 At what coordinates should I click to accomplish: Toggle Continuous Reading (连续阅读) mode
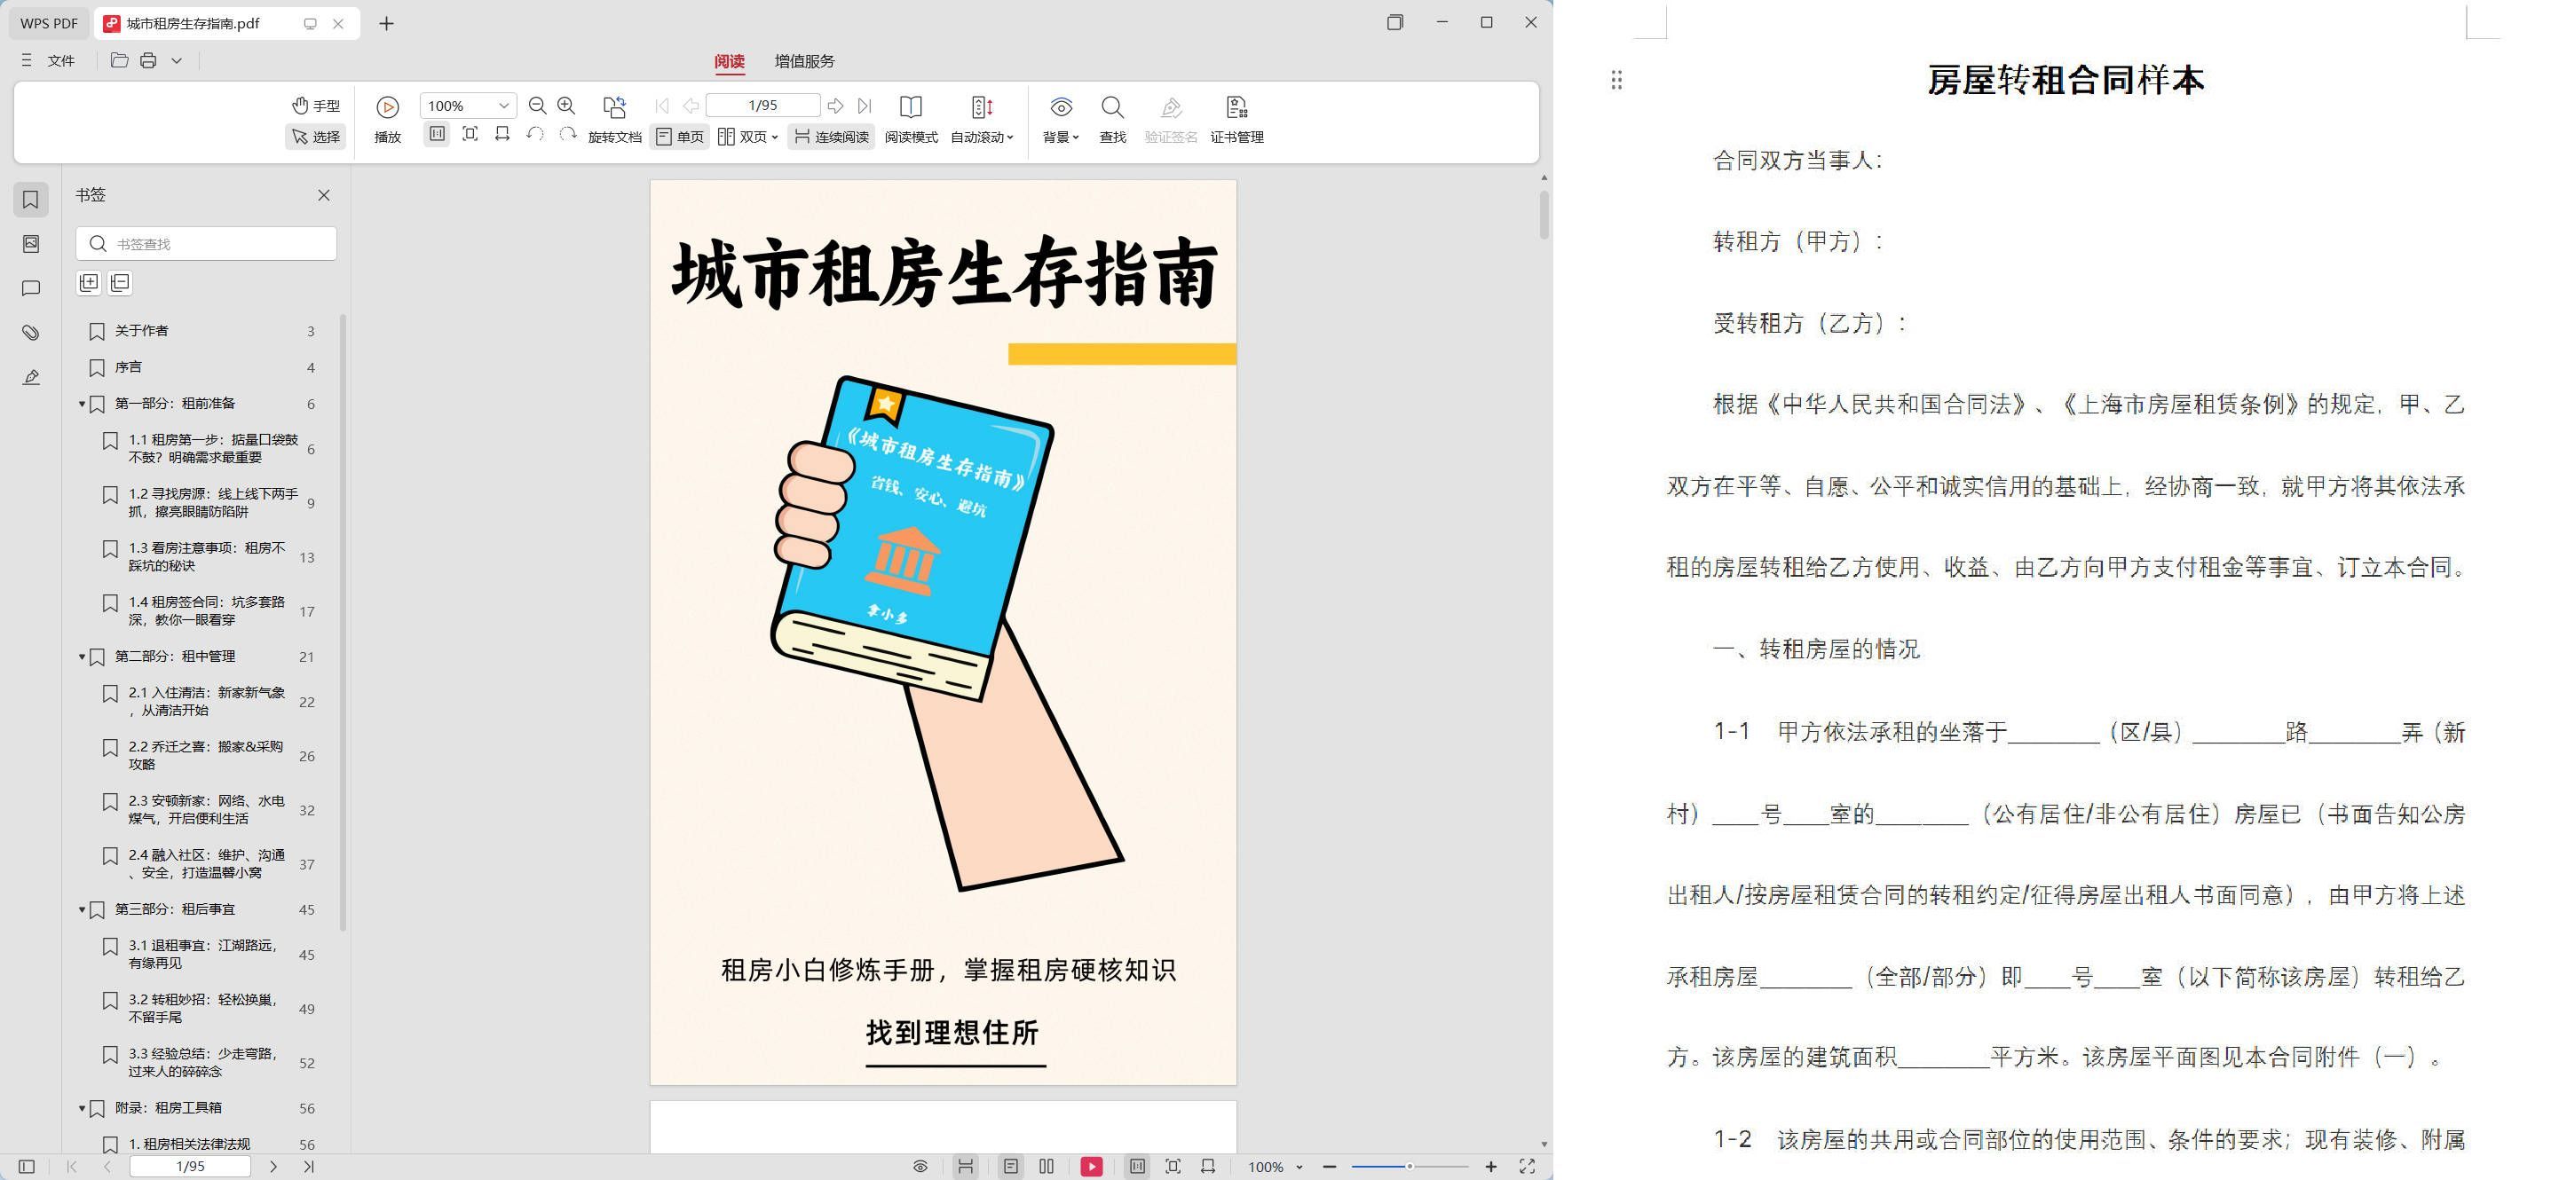click(x=830, y=137)
